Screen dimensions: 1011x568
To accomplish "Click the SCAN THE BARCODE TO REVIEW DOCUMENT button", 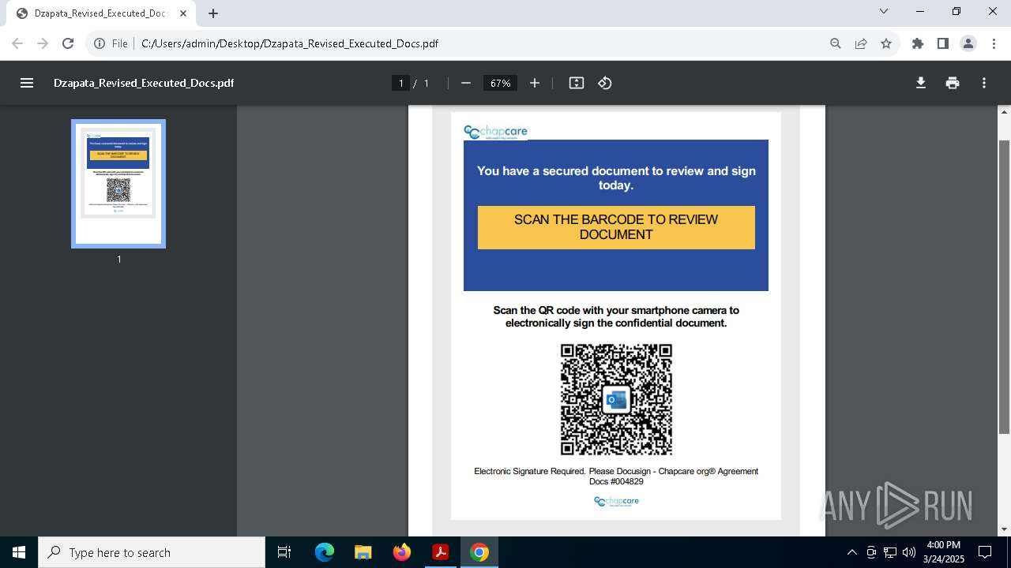I will coord(616,227).
